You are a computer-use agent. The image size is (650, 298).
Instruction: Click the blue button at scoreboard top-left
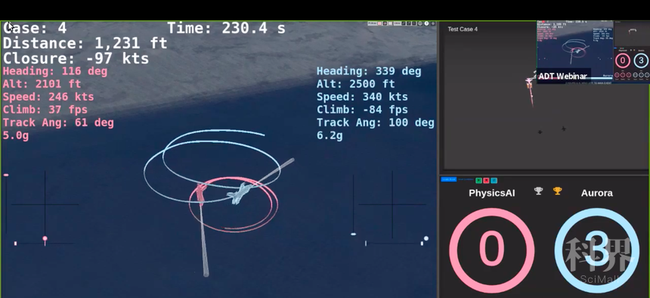point(448,179)
